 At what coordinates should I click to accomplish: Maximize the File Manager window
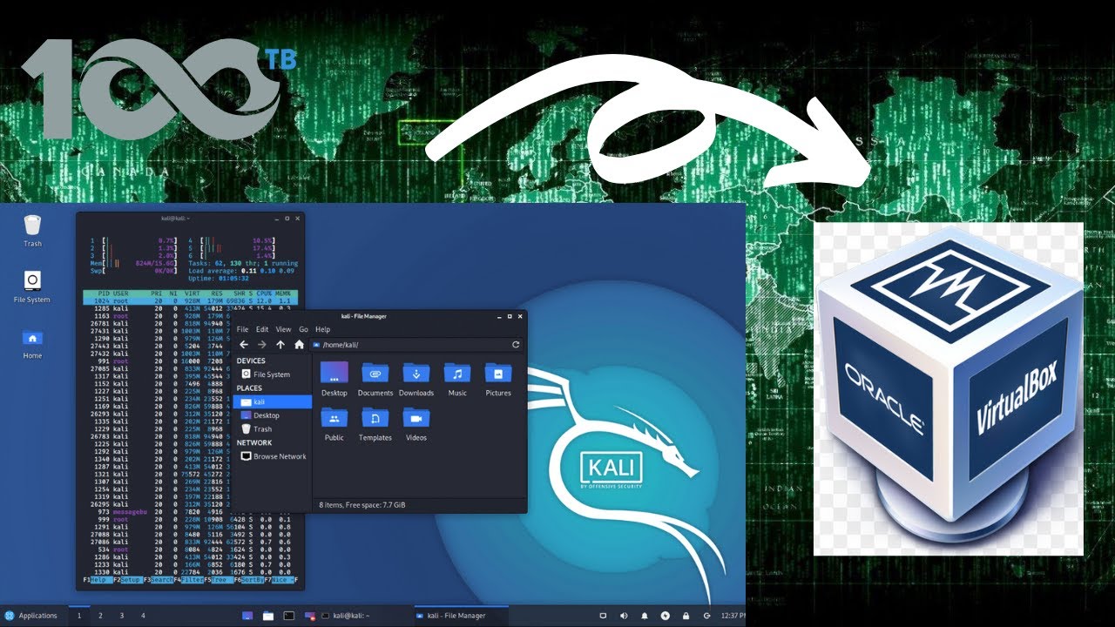[509, 316]
